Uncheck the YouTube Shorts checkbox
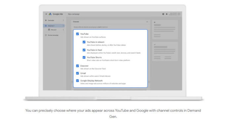Image resolution: width=238 pixels, height=131 pixels. (84, 57)
